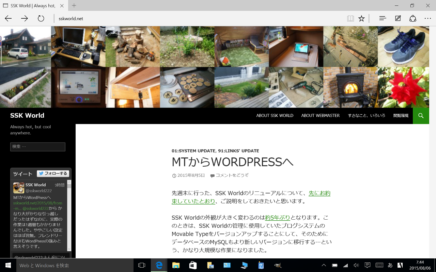The width and height of the screenshot is (436, 272).
Task: Click the 2015年8月5日 post date link
Action: pos(191,175)
